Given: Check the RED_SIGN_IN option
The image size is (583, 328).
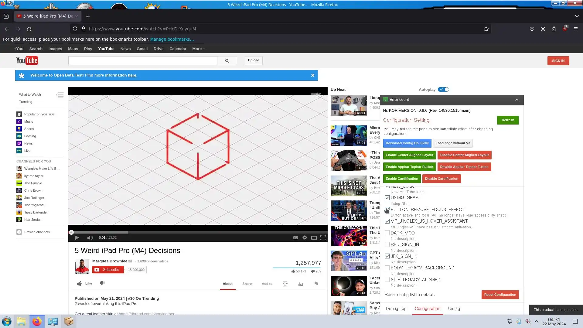Looking at the screenshot, I should click(387, 244).
